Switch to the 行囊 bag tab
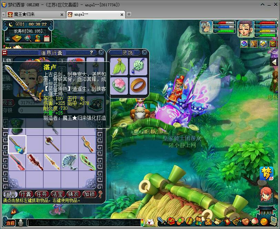This screenshot has width=280, height=229. [26, 194]
